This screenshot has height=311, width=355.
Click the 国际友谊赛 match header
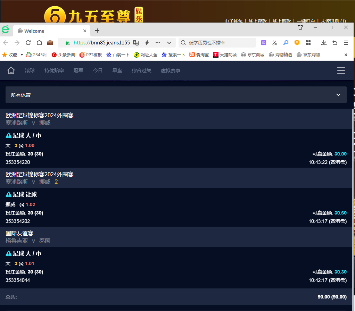click(x=176, y=237)
